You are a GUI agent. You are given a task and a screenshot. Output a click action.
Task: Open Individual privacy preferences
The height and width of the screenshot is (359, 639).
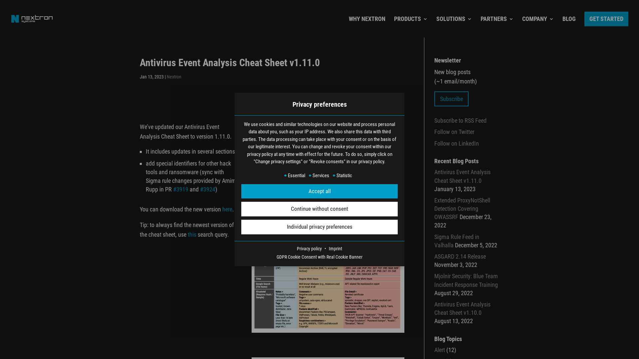point(319,227)
